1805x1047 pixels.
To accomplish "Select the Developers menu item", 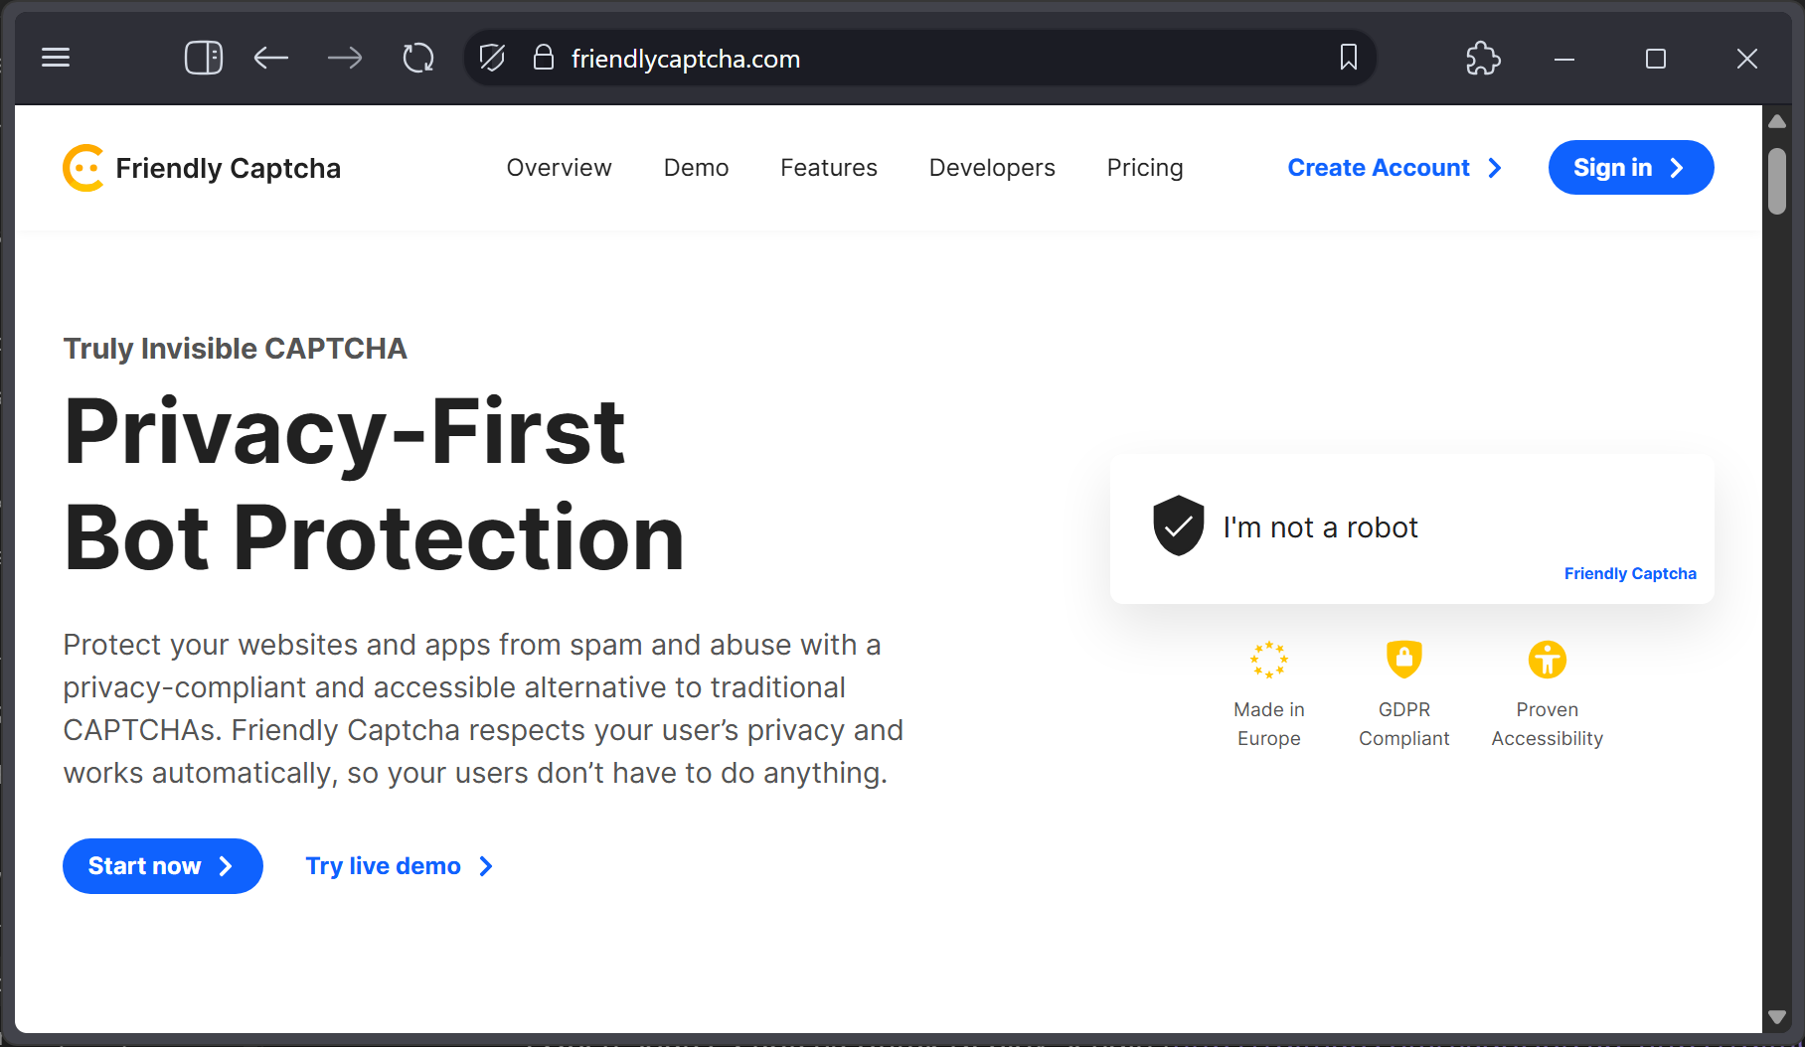I will (992, 168).
